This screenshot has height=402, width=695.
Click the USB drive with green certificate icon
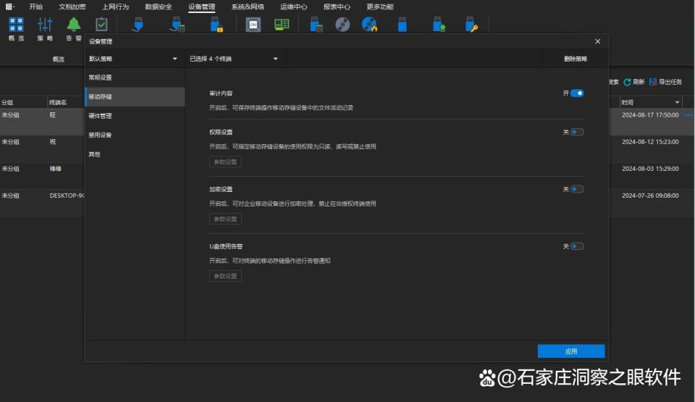pos(439,25)
